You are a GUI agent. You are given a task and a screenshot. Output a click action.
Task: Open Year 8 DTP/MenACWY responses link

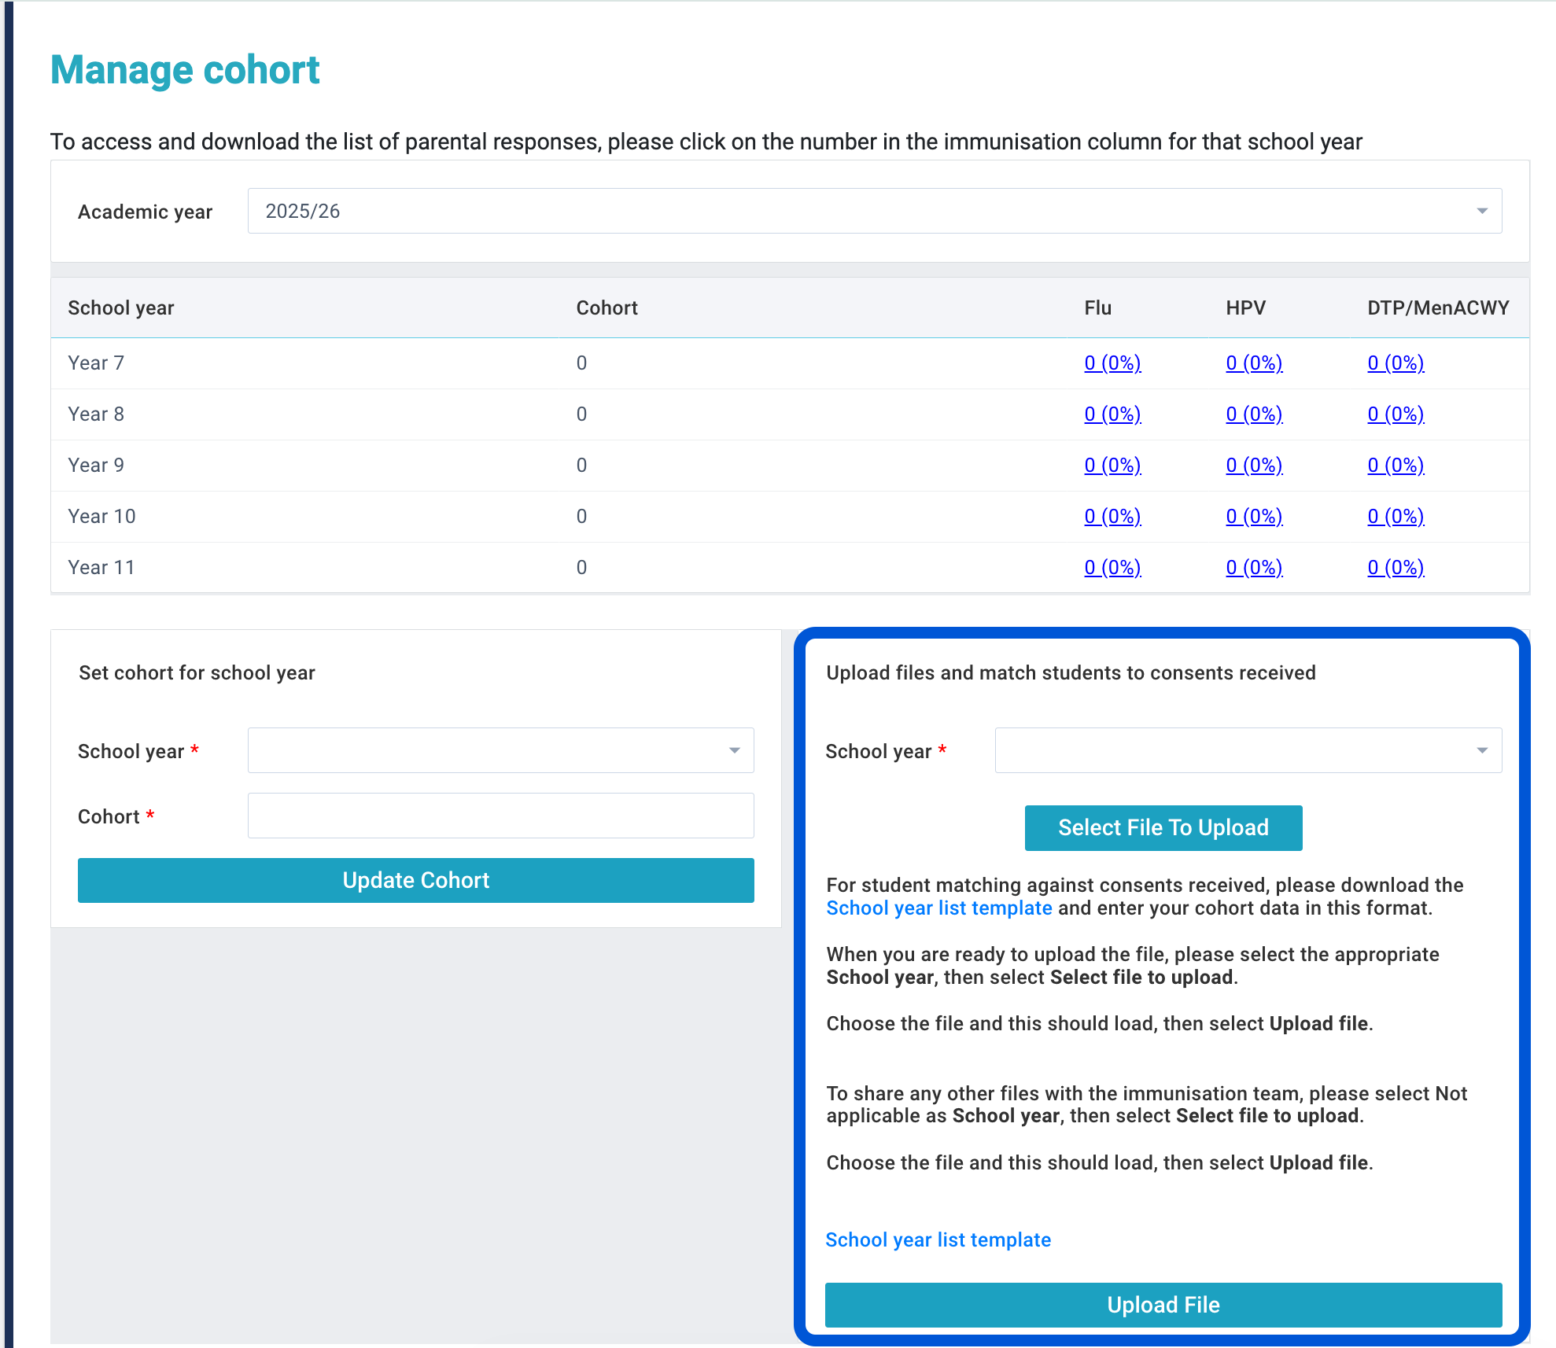click(x=1396, y=414)
